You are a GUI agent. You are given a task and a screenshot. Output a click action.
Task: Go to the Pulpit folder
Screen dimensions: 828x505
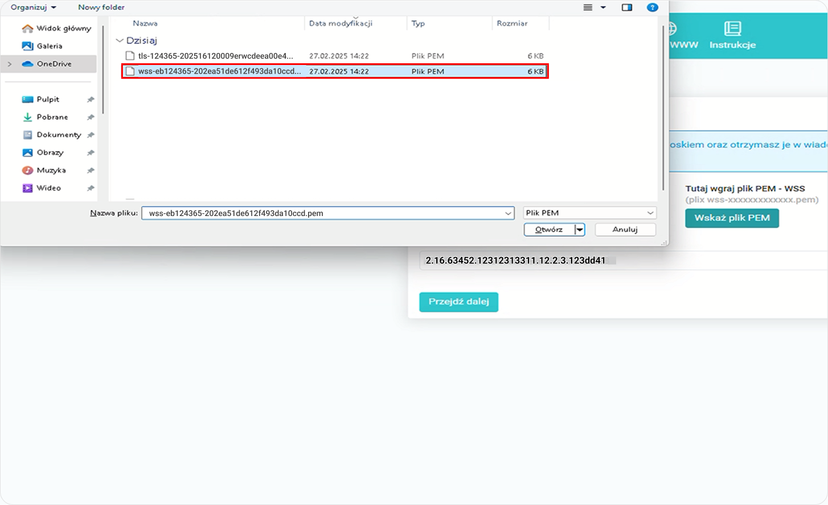[x=48, y=99]
